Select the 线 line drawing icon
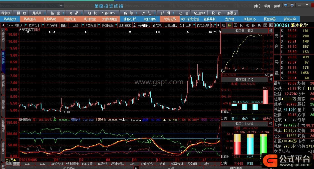The image size is (314, 169). pyautogui.click(x=247, y=25)
